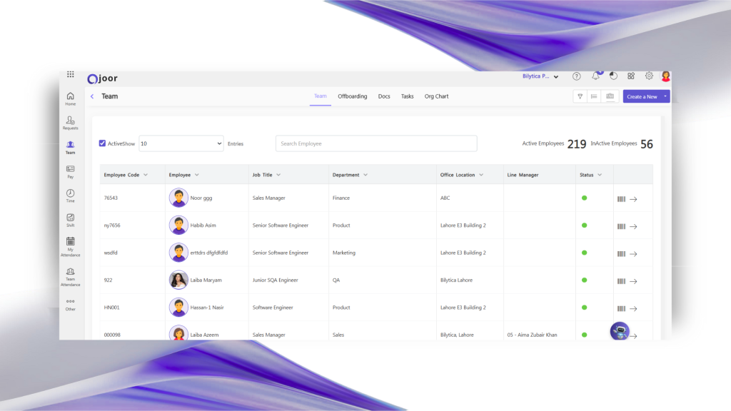
Task: Click the Create a New button
Action: (x=641, y=96)
